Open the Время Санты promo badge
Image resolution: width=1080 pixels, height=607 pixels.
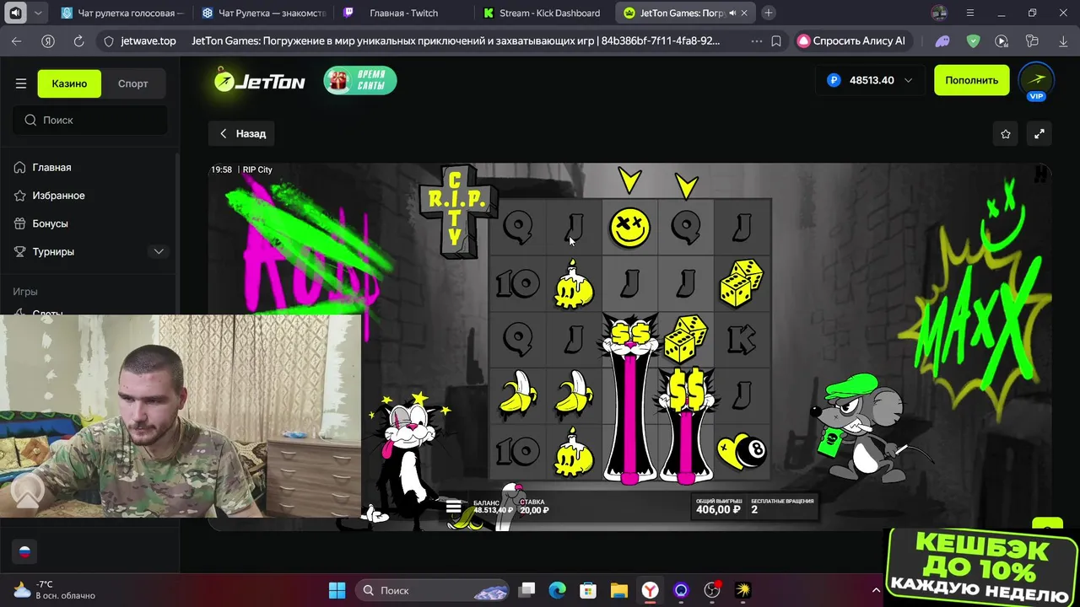[360, 80]
